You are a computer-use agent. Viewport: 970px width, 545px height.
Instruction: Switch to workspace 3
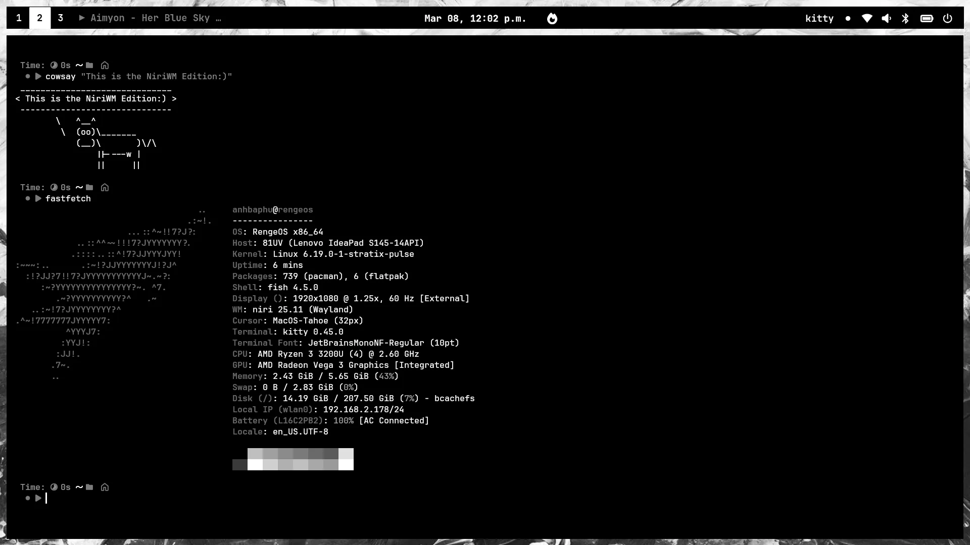click(61, 18)
